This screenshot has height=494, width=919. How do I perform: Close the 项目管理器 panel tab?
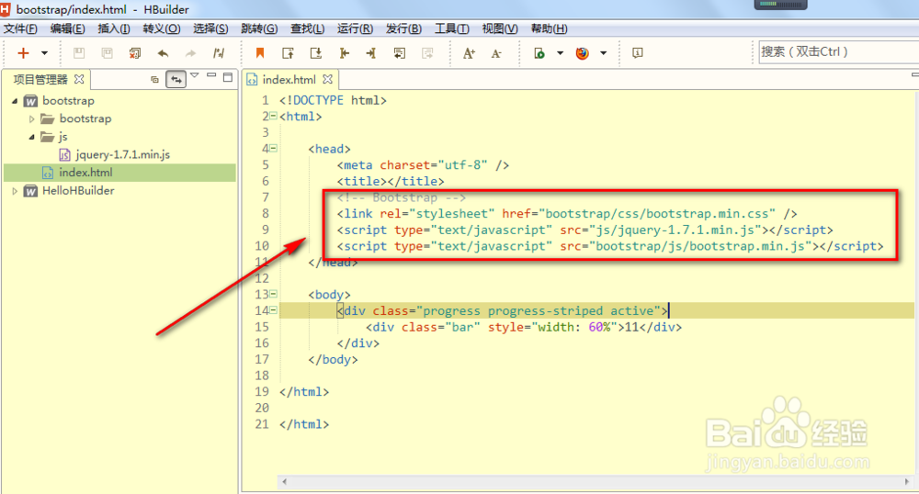pyautogui.click(x=79, y=79)
